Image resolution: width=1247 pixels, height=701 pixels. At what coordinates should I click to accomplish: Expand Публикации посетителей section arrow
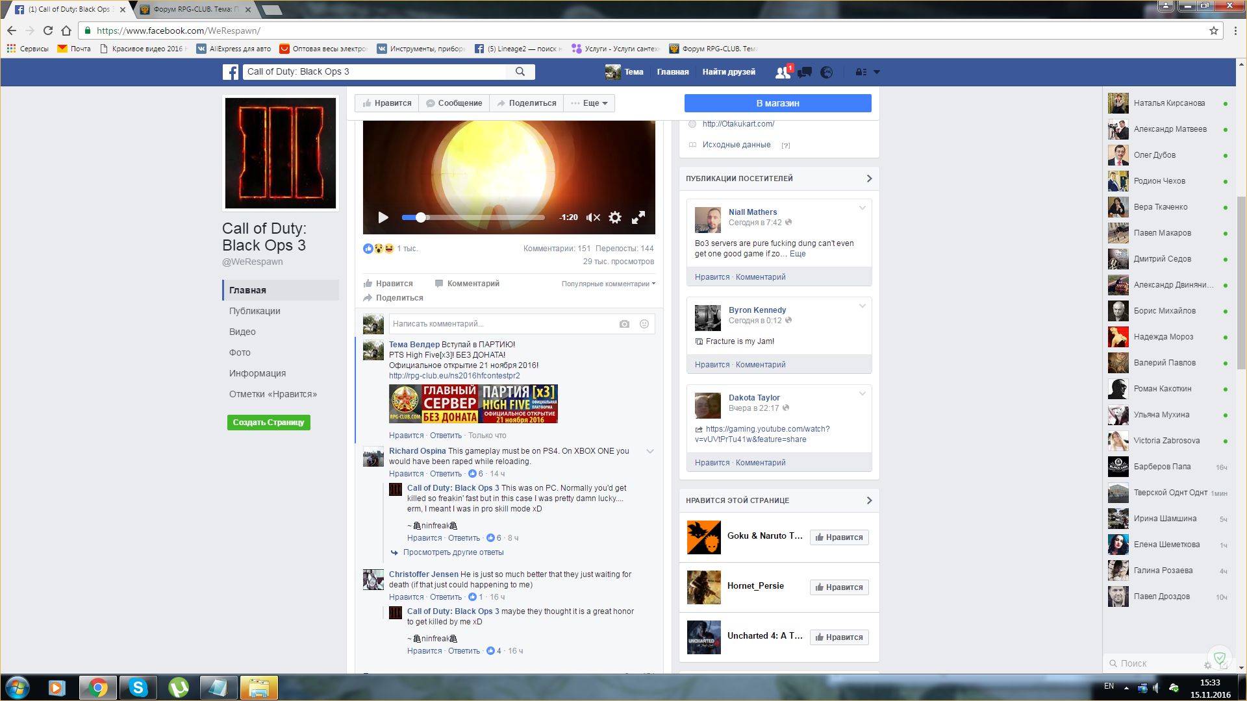(869, 178)
